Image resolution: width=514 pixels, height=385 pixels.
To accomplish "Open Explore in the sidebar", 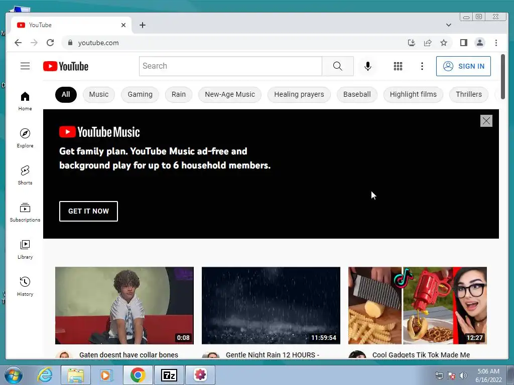I will (x=25, y=138).
